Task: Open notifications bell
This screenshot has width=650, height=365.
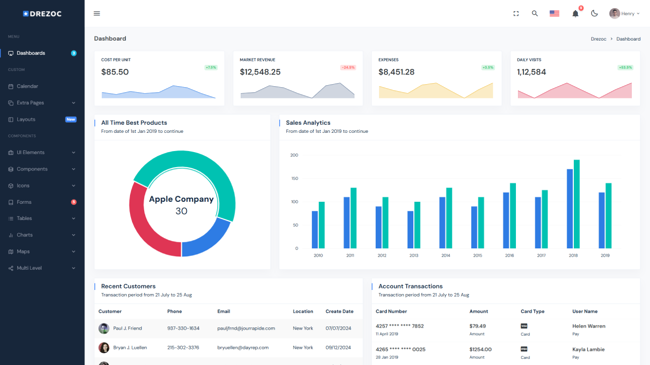Action: (x=575, y=14)
